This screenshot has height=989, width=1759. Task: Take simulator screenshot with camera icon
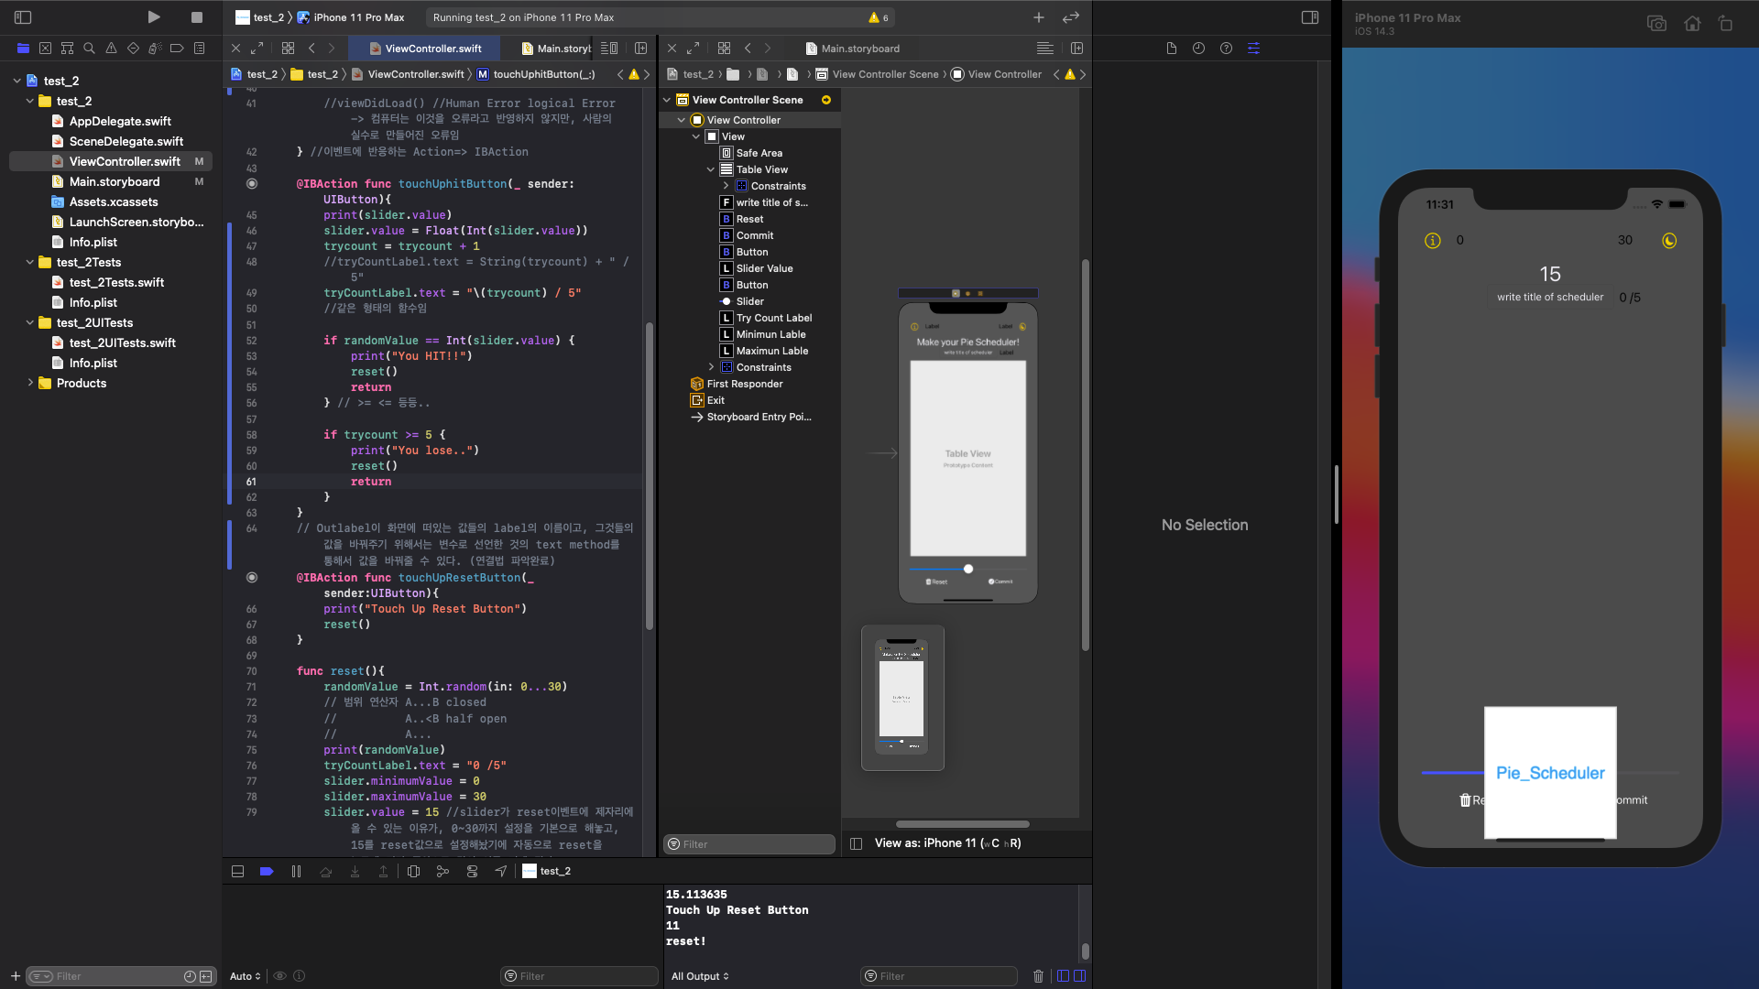click(1656, 24)
